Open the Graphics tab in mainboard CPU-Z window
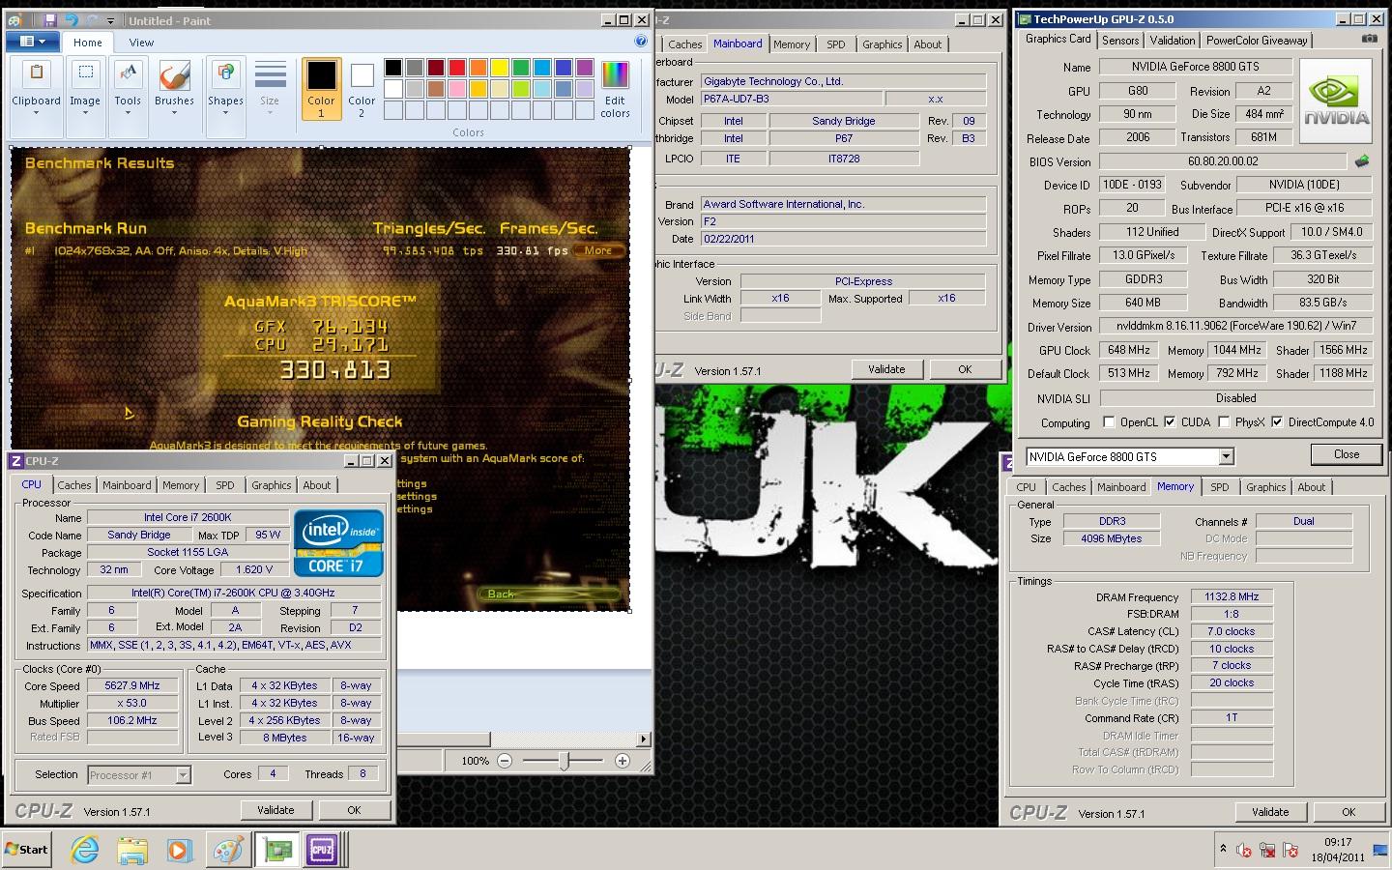1392x870 pixels. click(882, 44)
